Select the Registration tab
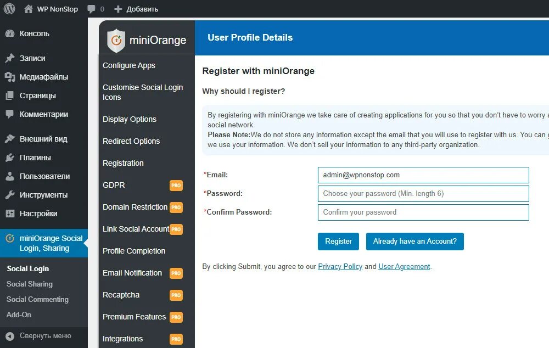 point(123,163)
